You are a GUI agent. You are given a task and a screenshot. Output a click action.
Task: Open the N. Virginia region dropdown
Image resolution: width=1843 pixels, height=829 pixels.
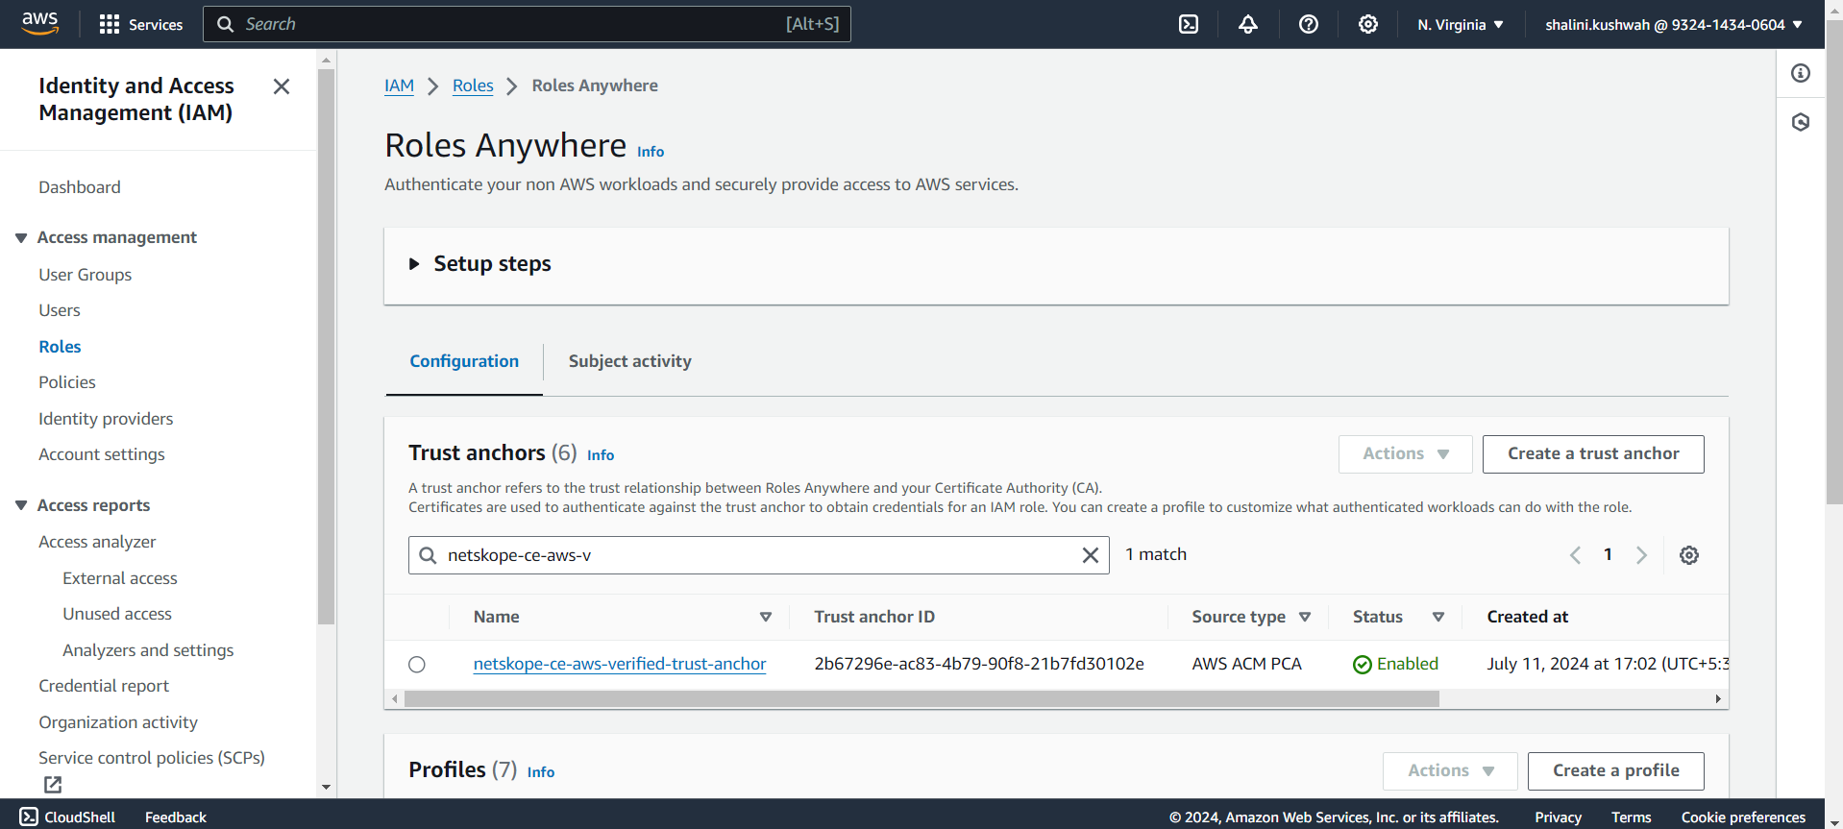(x=1460, y=24)
